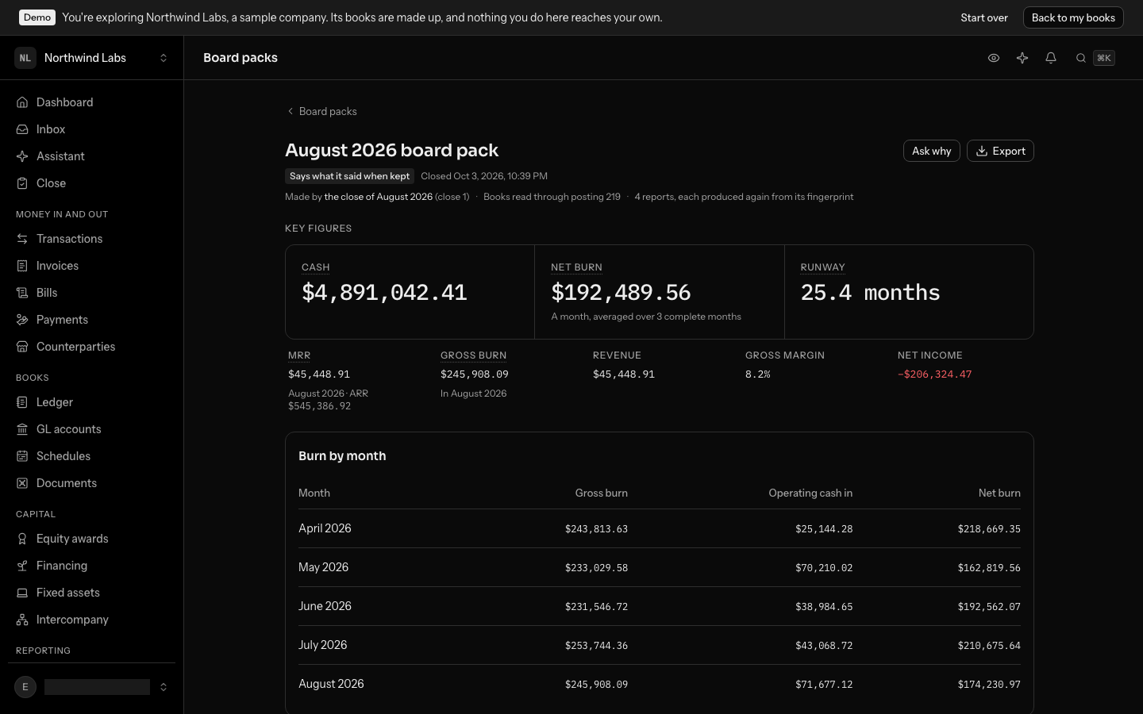Click the Says what it said when kept badge
The height and width of the screenshot is (714, 1143).
coord(349,176)
